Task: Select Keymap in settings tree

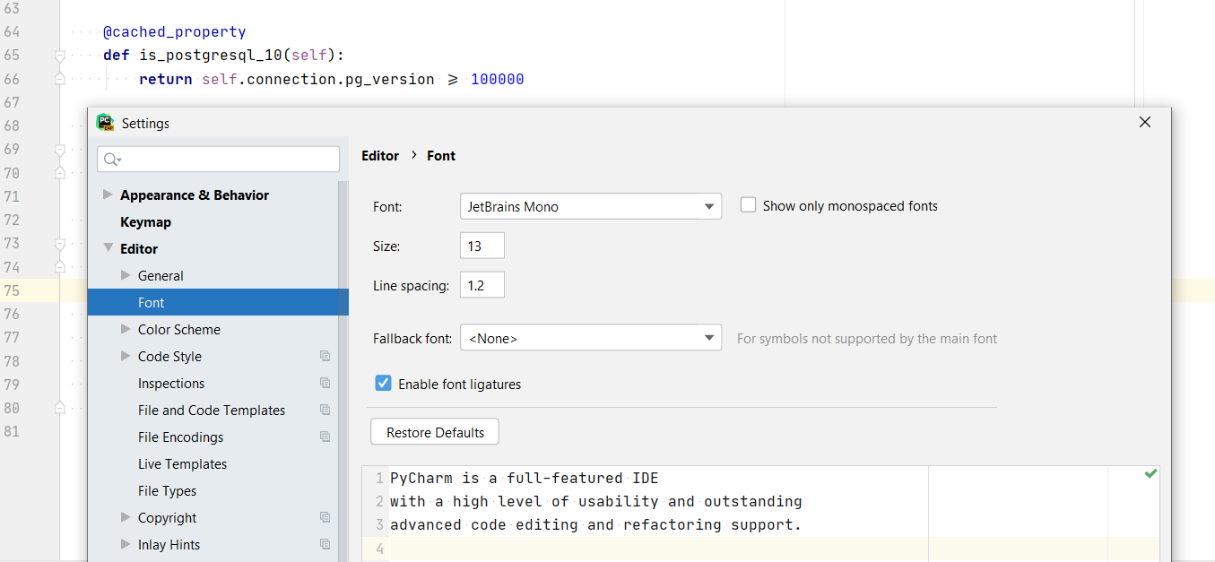Action: tap(145, 221)
